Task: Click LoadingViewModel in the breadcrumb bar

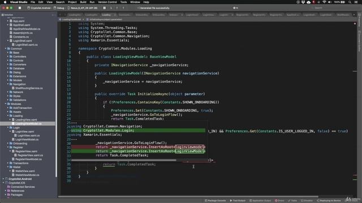Action: pos(71,19)
